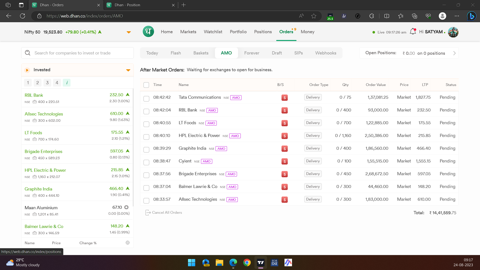Expand the Nifty 50 index dropdown arrow
The width and height of the screenshot is (480, 270).
[129, 32]
